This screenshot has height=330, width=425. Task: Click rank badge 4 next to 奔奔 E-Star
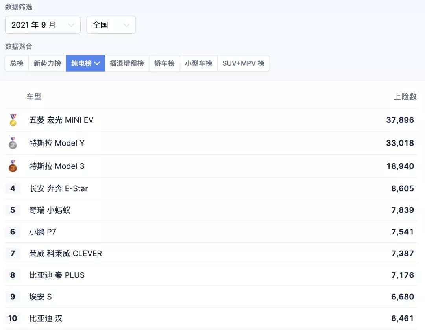[13, 188]
